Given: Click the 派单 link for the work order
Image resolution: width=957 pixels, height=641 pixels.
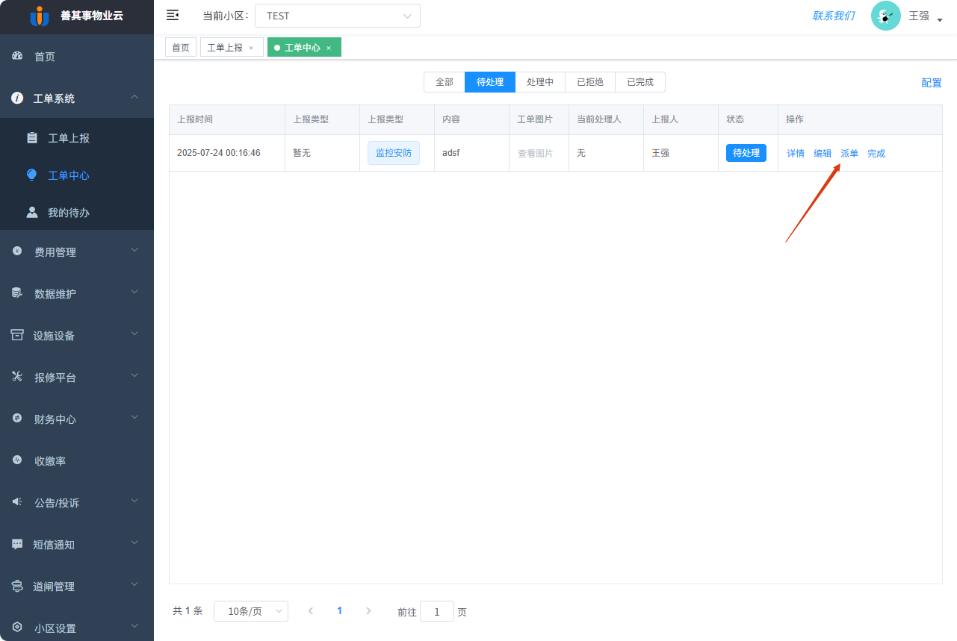Looking at the screenshot, I should click(x=849, y=152).
